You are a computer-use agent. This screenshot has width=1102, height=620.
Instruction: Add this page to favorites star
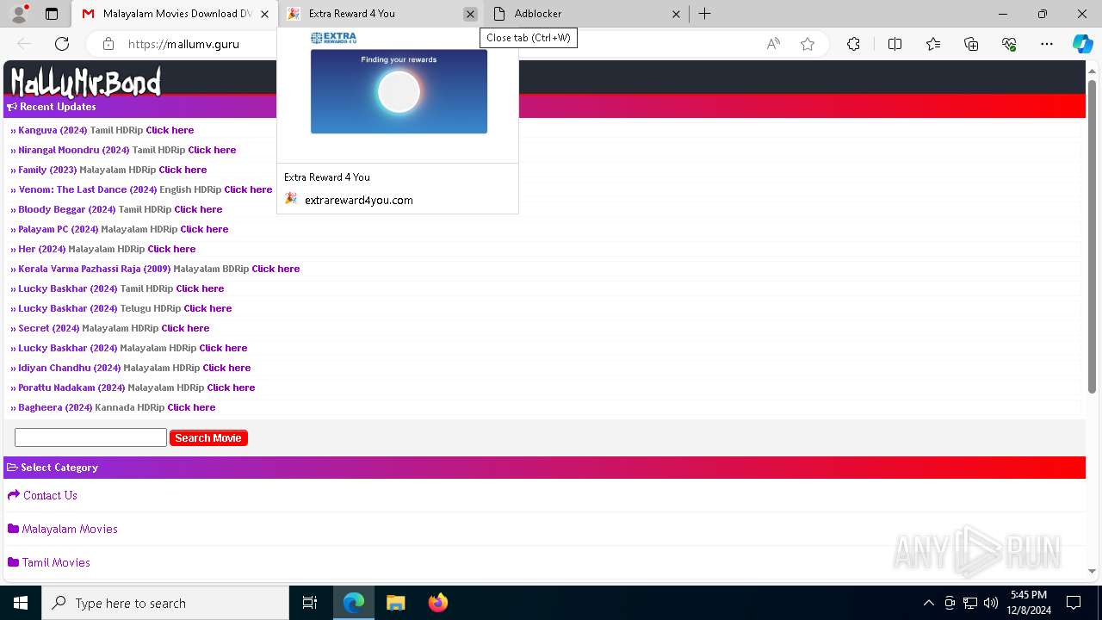[808, 44]
